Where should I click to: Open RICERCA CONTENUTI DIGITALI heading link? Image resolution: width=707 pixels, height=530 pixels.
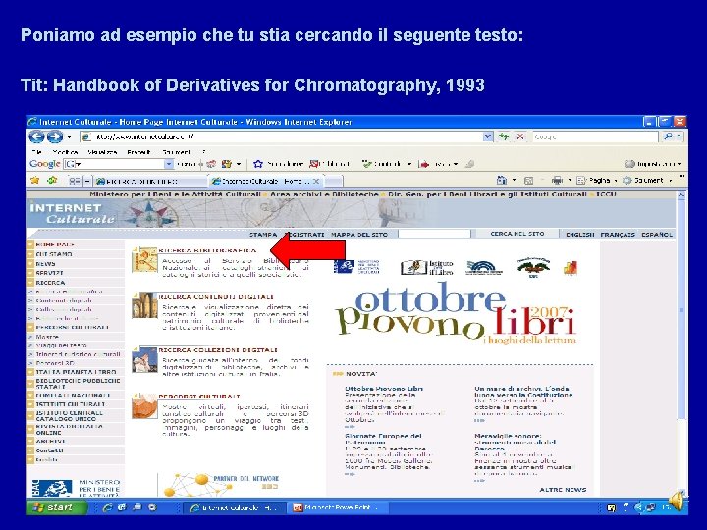coord(216,297)
